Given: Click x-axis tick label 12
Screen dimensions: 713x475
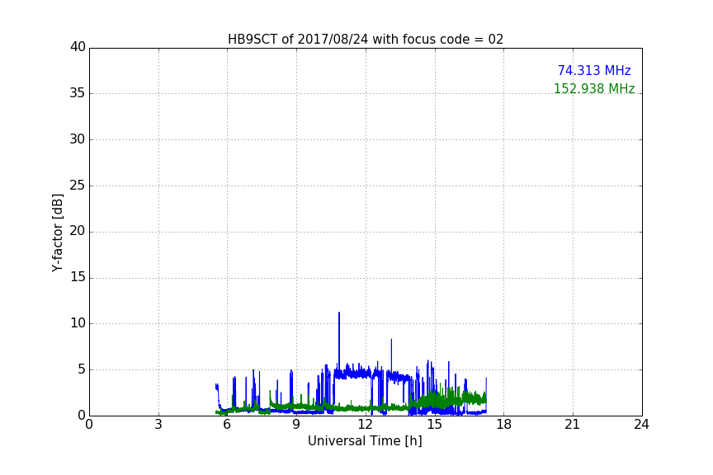Looking at the screenshot, I should pyautogui.click(x=365, y=425).
